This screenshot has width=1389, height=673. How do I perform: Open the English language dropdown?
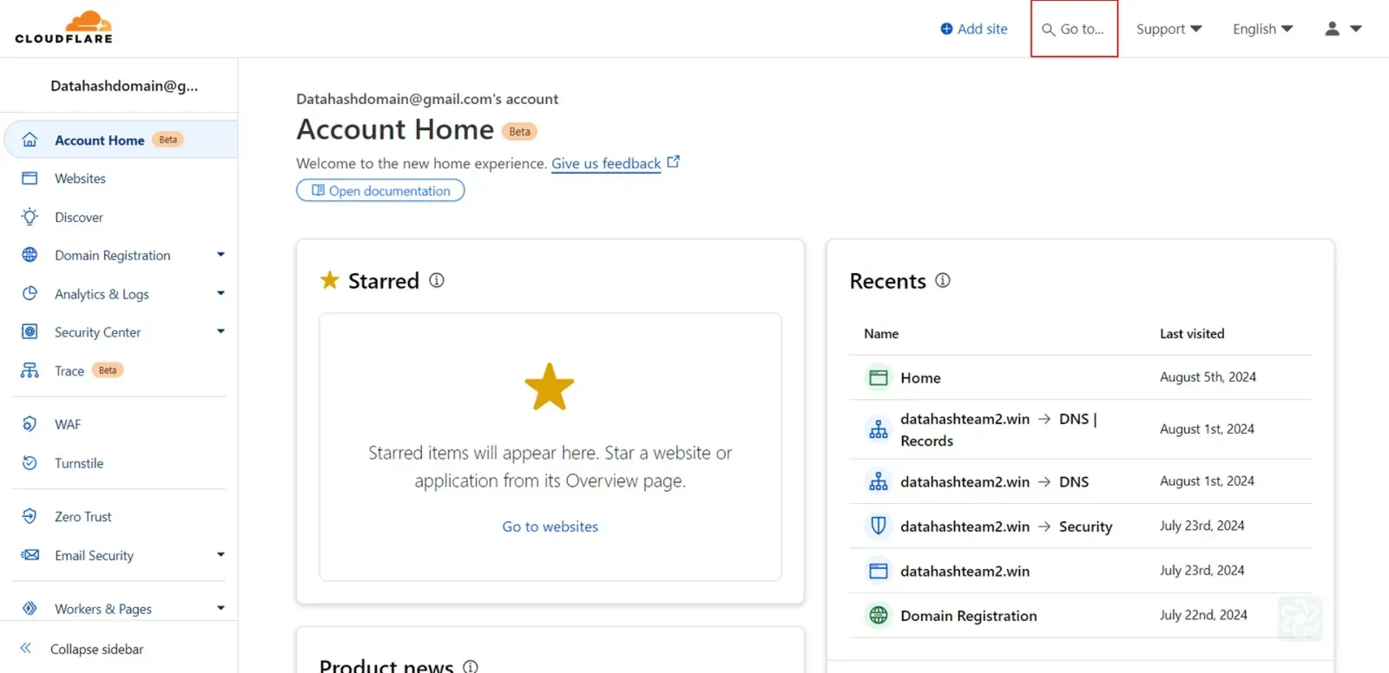click(x=1263, y=29)
